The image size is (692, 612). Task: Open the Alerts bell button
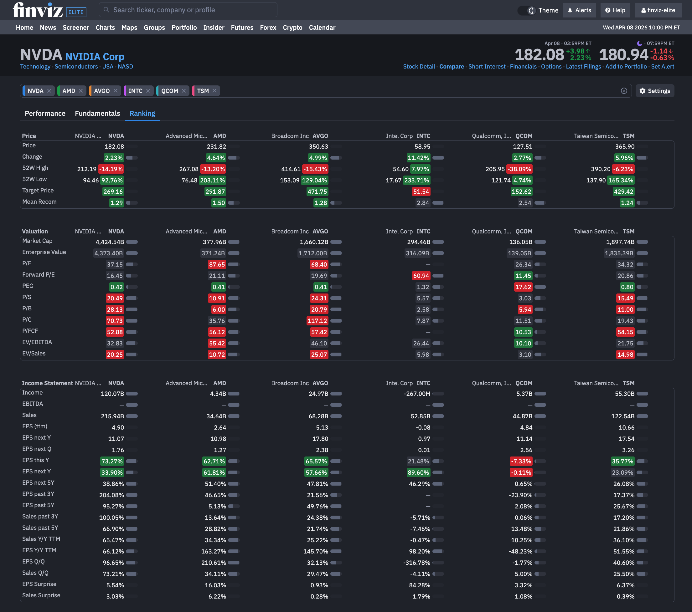tap(579, 10)
